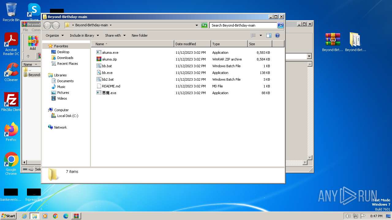This screenshot has width=392, height=220.
Task: Click the search magnifier button
Action: (x=280, y=25)
